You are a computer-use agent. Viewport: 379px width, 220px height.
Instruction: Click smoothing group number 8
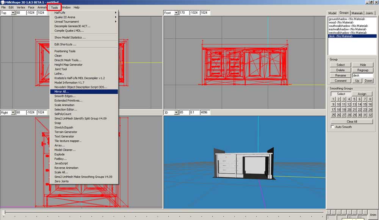[370, 99]
